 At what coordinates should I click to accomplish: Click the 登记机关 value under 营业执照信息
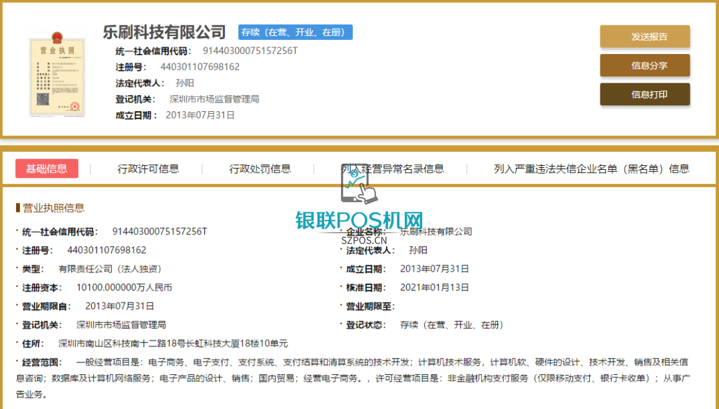pos(121,325)
